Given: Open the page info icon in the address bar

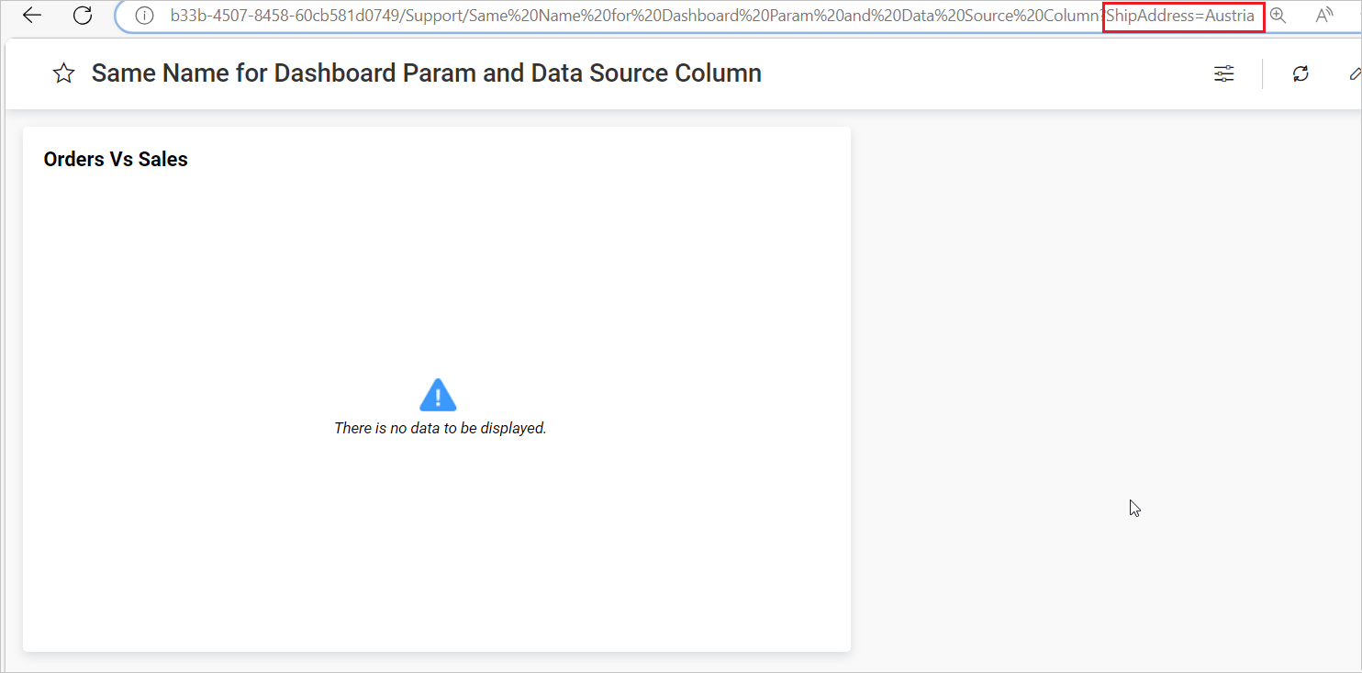Looking at the screenshot, I should (144, 16).
